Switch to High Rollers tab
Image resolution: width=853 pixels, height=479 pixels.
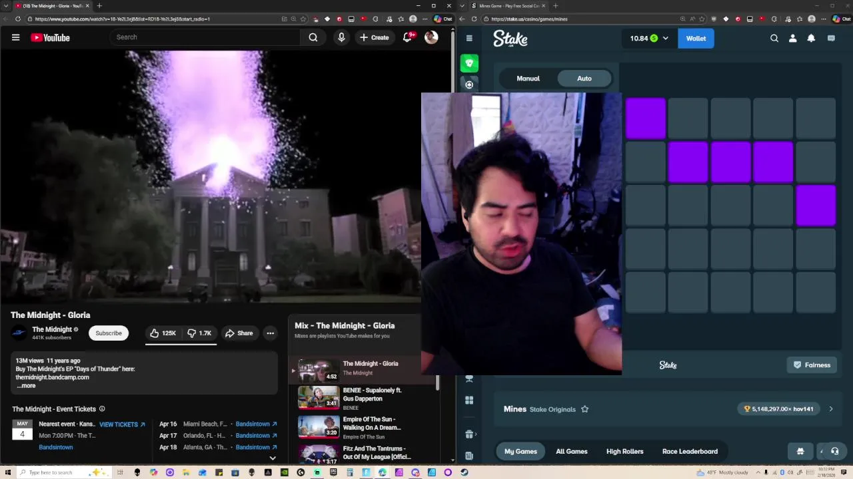click(x=624, y=451)
